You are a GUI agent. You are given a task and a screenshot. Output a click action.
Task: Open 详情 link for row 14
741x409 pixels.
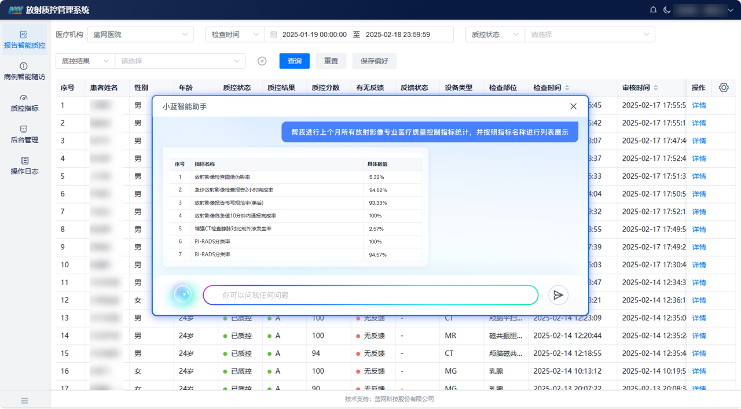[699, 336]
